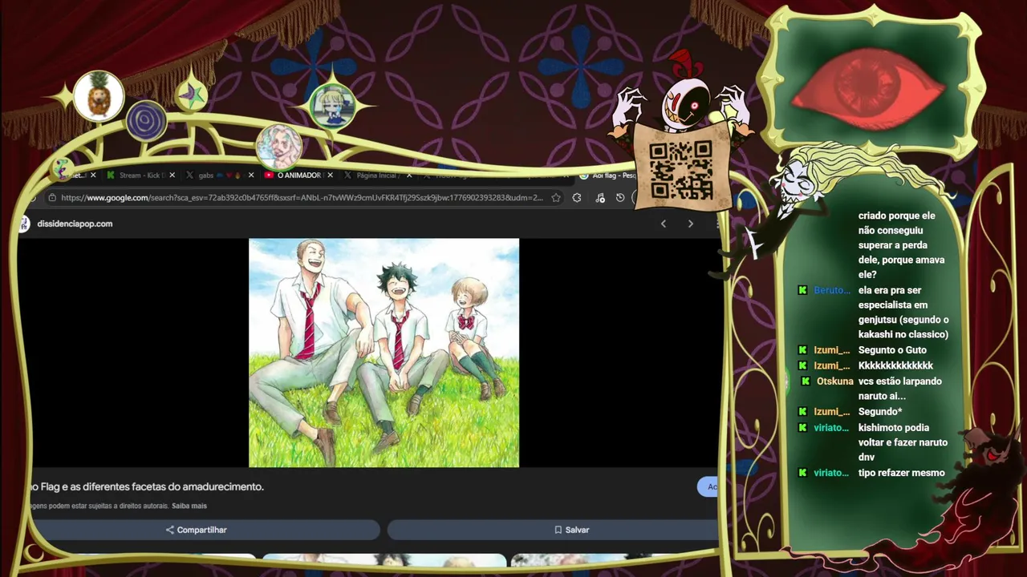
Task: View site info lock icon in address bar
Action: pyautogui.click(x=52, y=198)
